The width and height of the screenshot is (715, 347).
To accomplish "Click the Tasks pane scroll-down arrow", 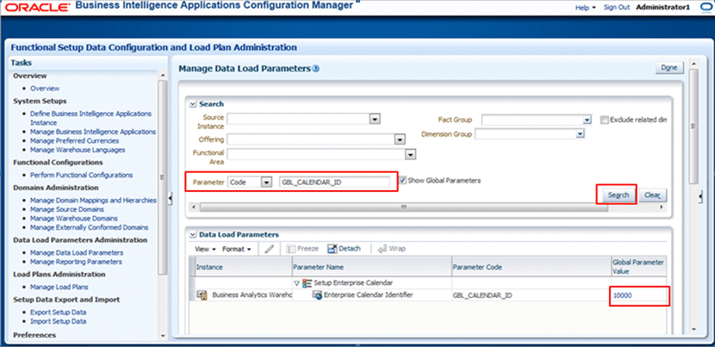I will [x=164, y=336].
